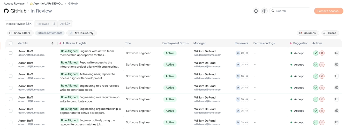Click the magnifier icon in search box
Viewport: 345px width, 129px height.
273,11
